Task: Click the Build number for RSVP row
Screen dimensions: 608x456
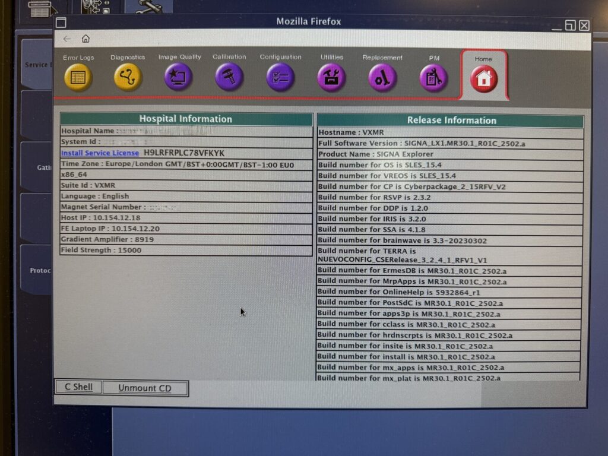Action: (x=451, y=197)
